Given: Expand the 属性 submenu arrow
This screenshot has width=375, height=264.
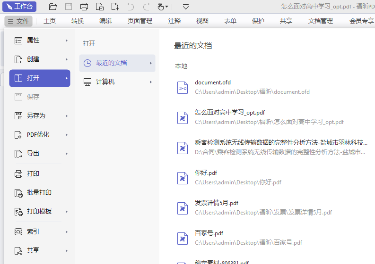Looking at the screenshot, I should click(67, 41).
